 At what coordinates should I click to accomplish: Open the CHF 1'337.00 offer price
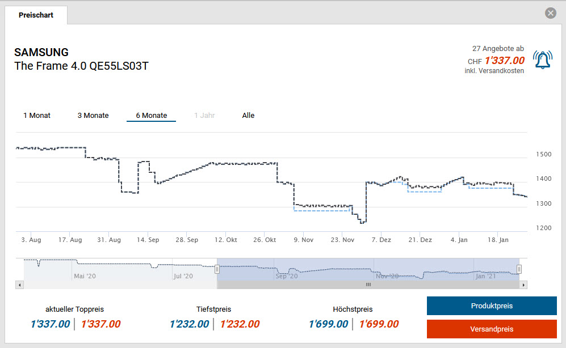pos(504,61)
